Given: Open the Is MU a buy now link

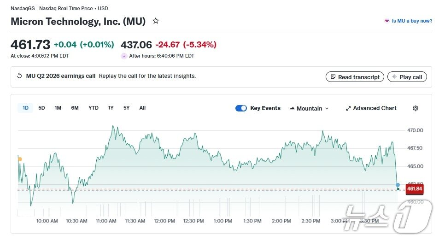Looking at the screenshot, I should 412,21.
